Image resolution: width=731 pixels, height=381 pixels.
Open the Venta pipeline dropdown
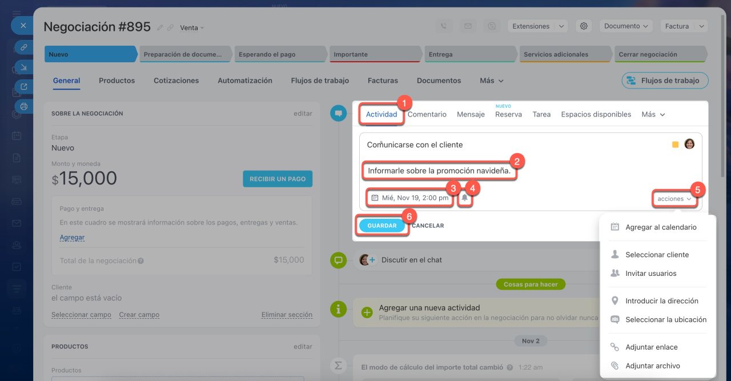[x=192, y=27]
